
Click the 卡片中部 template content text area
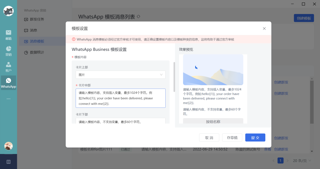pyautogui.click(x=120, y=98)
